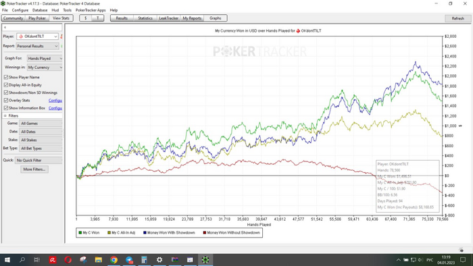
Task: Click the red icon after OKdontTILT in the chart title
Action: [298, 31]
